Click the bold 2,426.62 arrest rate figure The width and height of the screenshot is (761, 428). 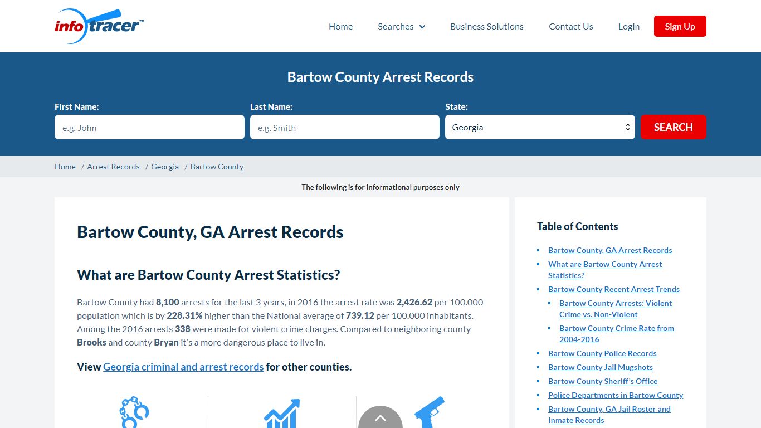coord(414,302)
